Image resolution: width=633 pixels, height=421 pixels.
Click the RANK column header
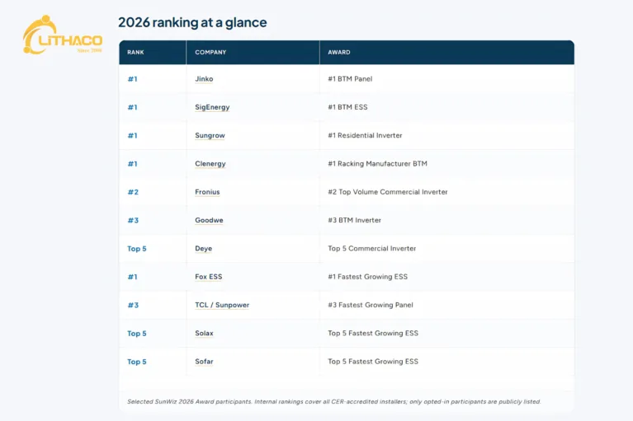coord(135,53)
